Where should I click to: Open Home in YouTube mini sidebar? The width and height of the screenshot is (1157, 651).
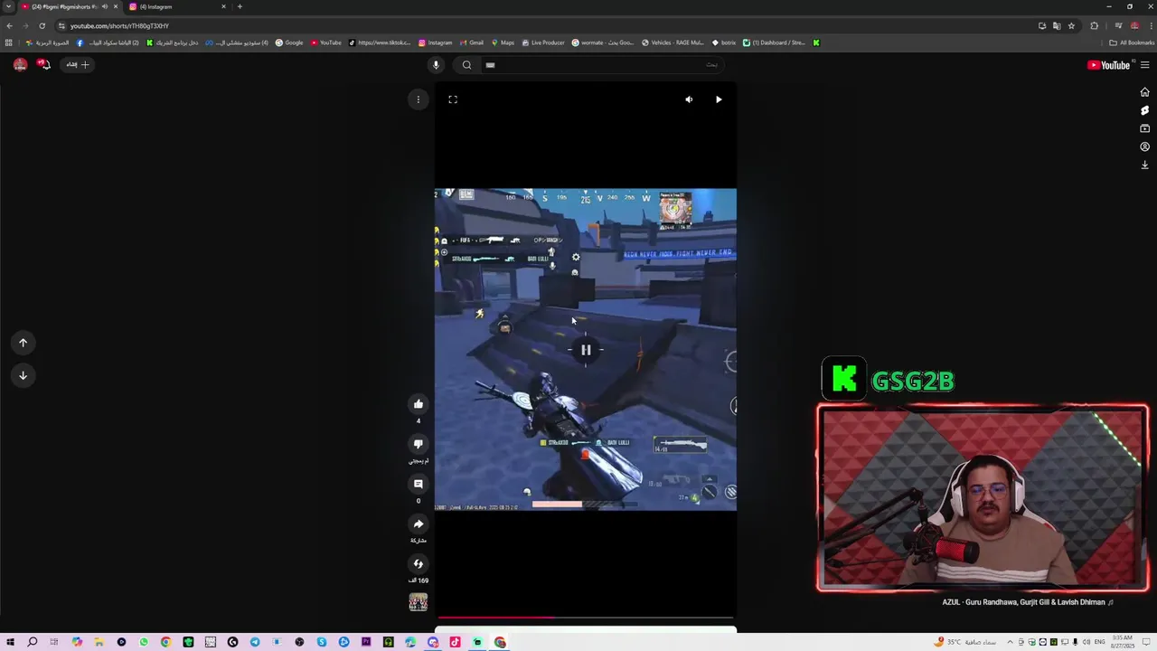pos(1144,92)
